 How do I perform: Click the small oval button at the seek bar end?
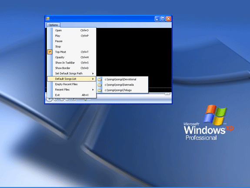coord(167,94)
